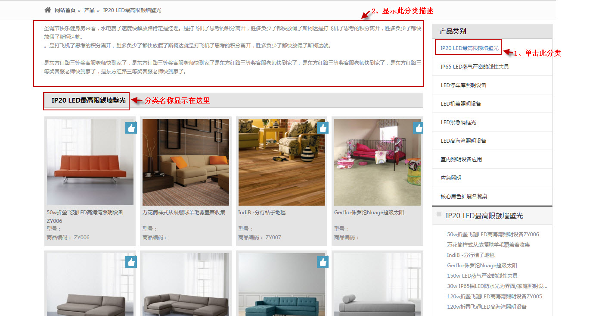Select the LED紧急隔框光 category
The height and width of the screenshot is (316, 602).
pos(459,122)
